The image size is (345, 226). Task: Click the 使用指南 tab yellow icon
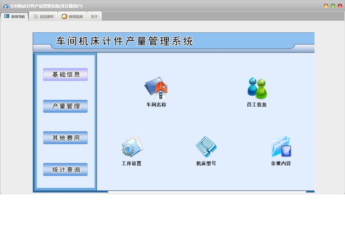[x=64, y=16]
